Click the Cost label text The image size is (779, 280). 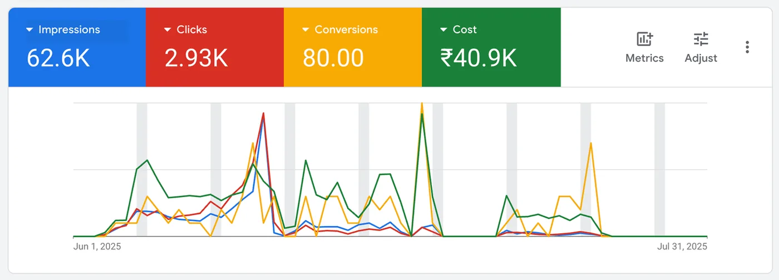pyautogui.click(x=465, y=30)
